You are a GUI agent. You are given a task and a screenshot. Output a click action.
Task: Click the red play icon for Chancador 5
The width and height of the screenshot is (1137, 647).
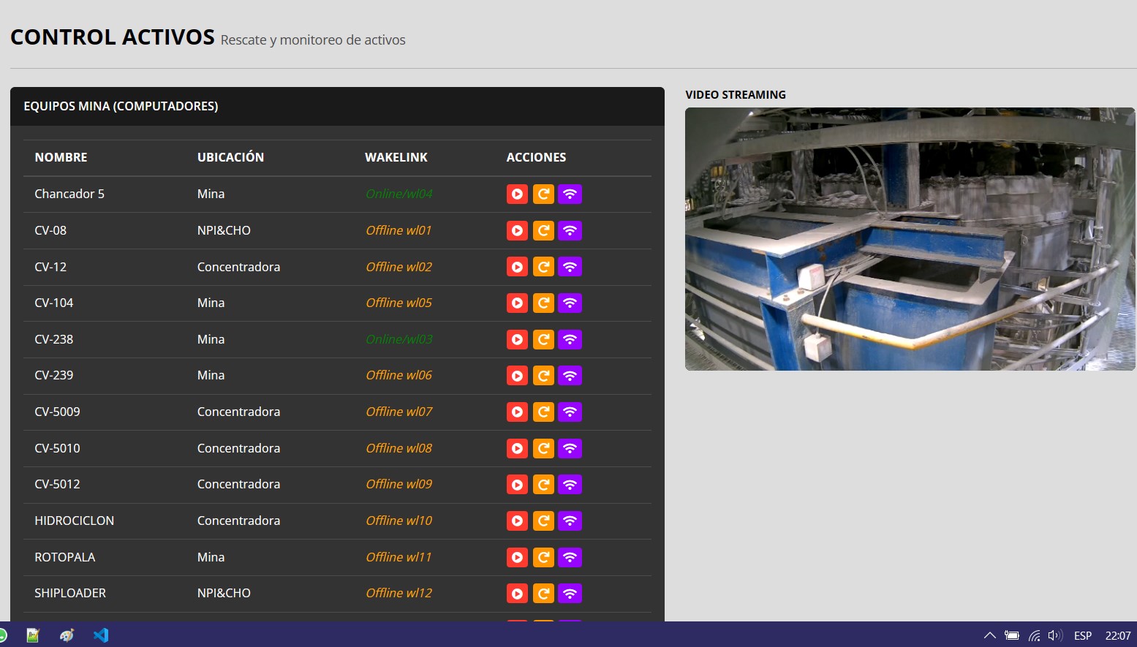tap(517, 194)
